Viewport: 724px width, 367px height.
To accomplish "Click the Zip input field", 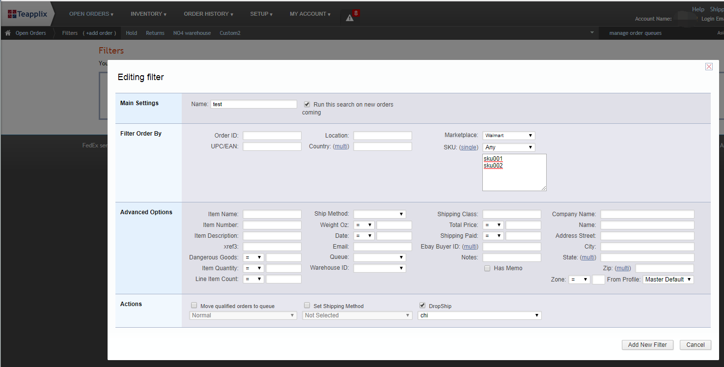I will tap(665, 268).
